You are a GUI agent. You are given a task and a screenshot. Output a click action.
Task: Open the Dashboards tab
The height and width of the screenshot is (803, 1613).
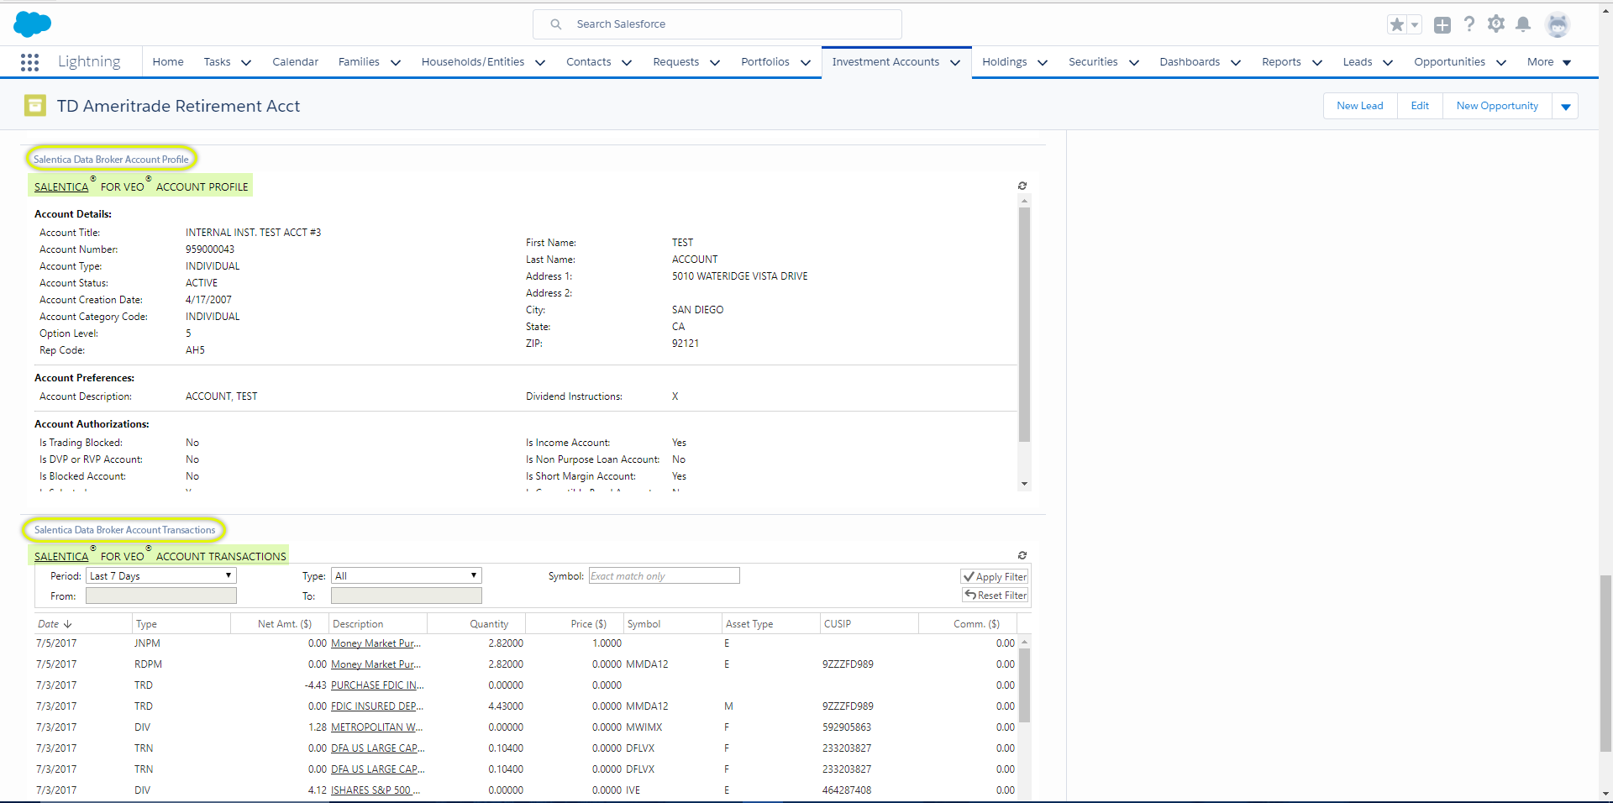[1190, 62]
